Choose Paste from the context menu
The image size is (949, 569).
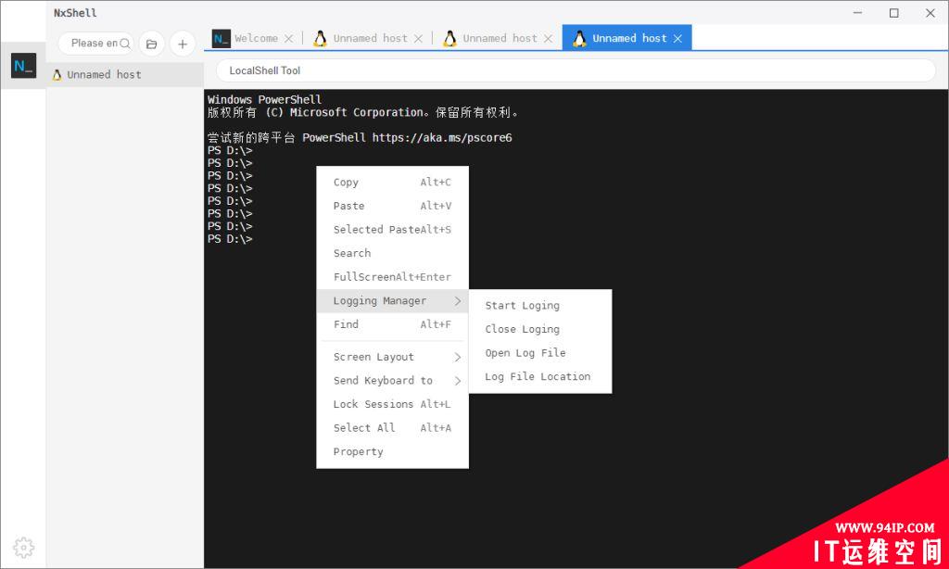pyautogui.click(x=392, y=206)
